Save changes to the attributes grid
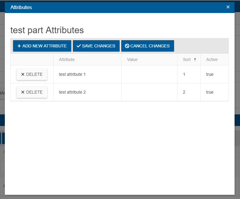This screenshot has height=199, width=240. tap(96, 46)
